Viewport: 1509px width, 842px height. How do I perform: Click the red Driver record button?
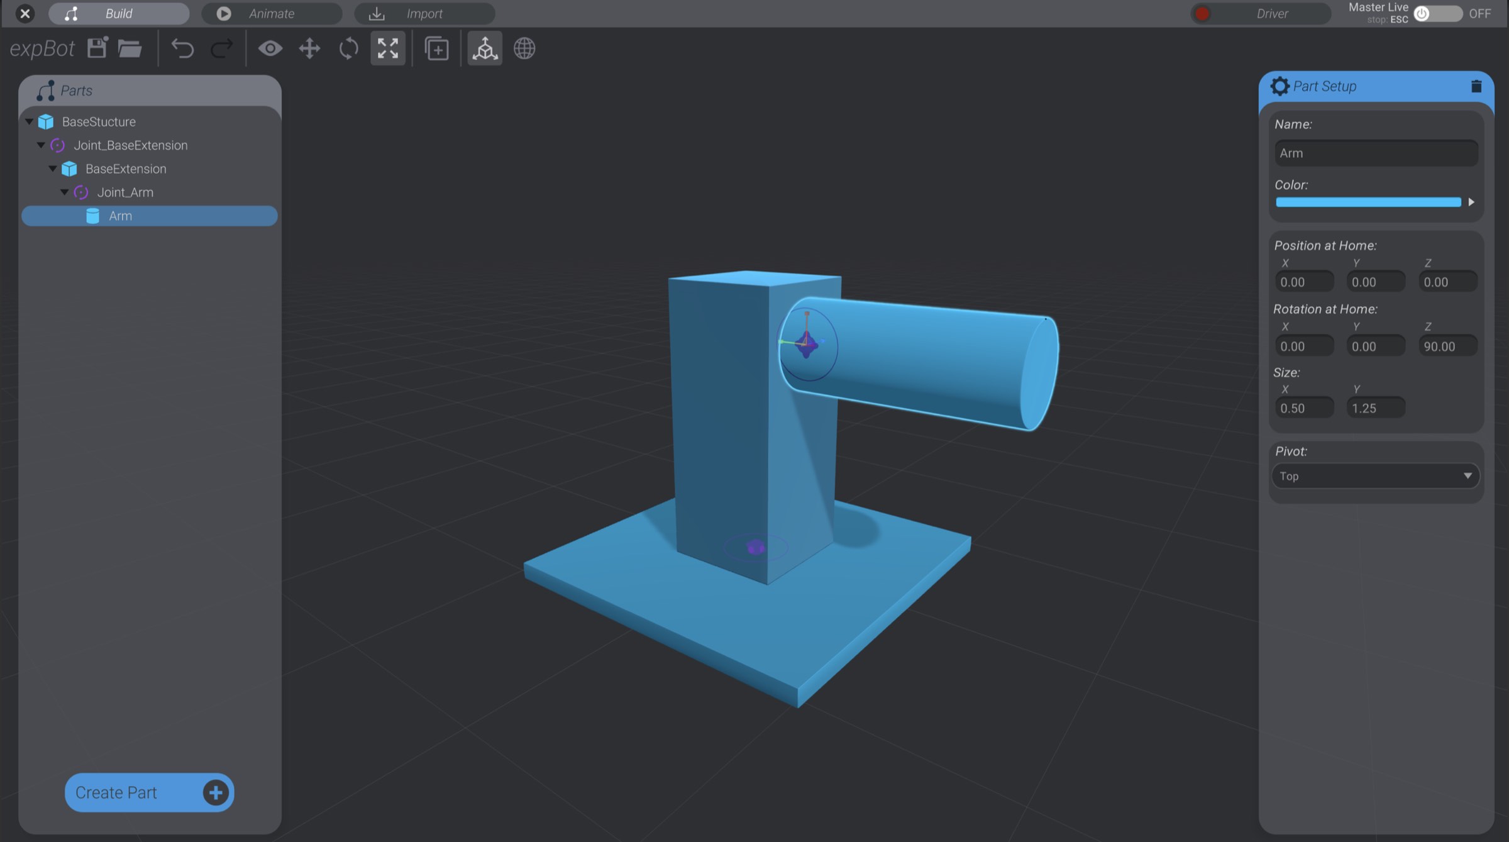tap(1202, 13)
